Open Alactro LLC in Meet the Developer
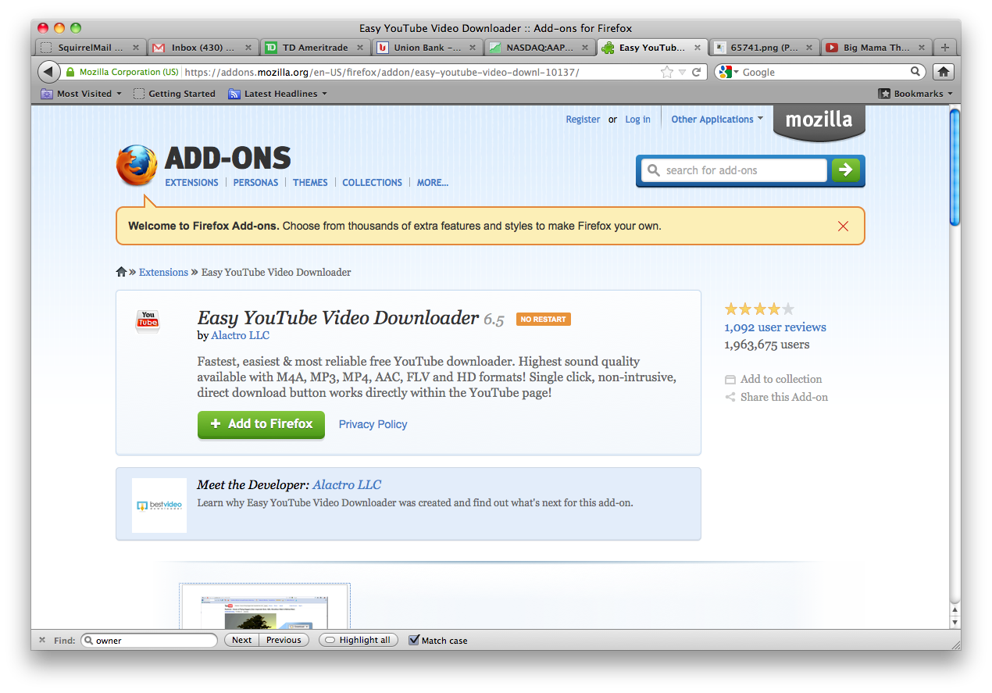The image size is (992, 693). tap(347, 484)
